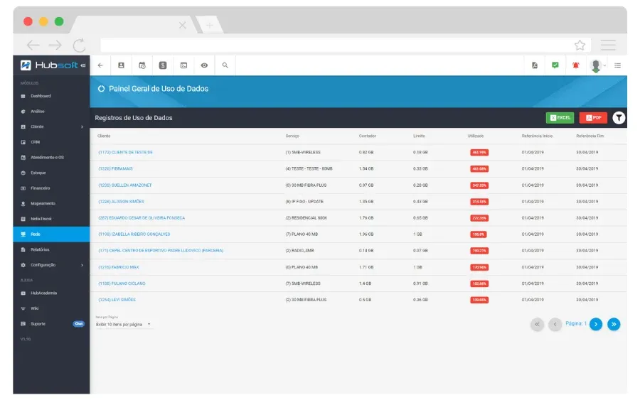Open the user avatar menu
Screen dimensions: 640x400
point(597,65)
